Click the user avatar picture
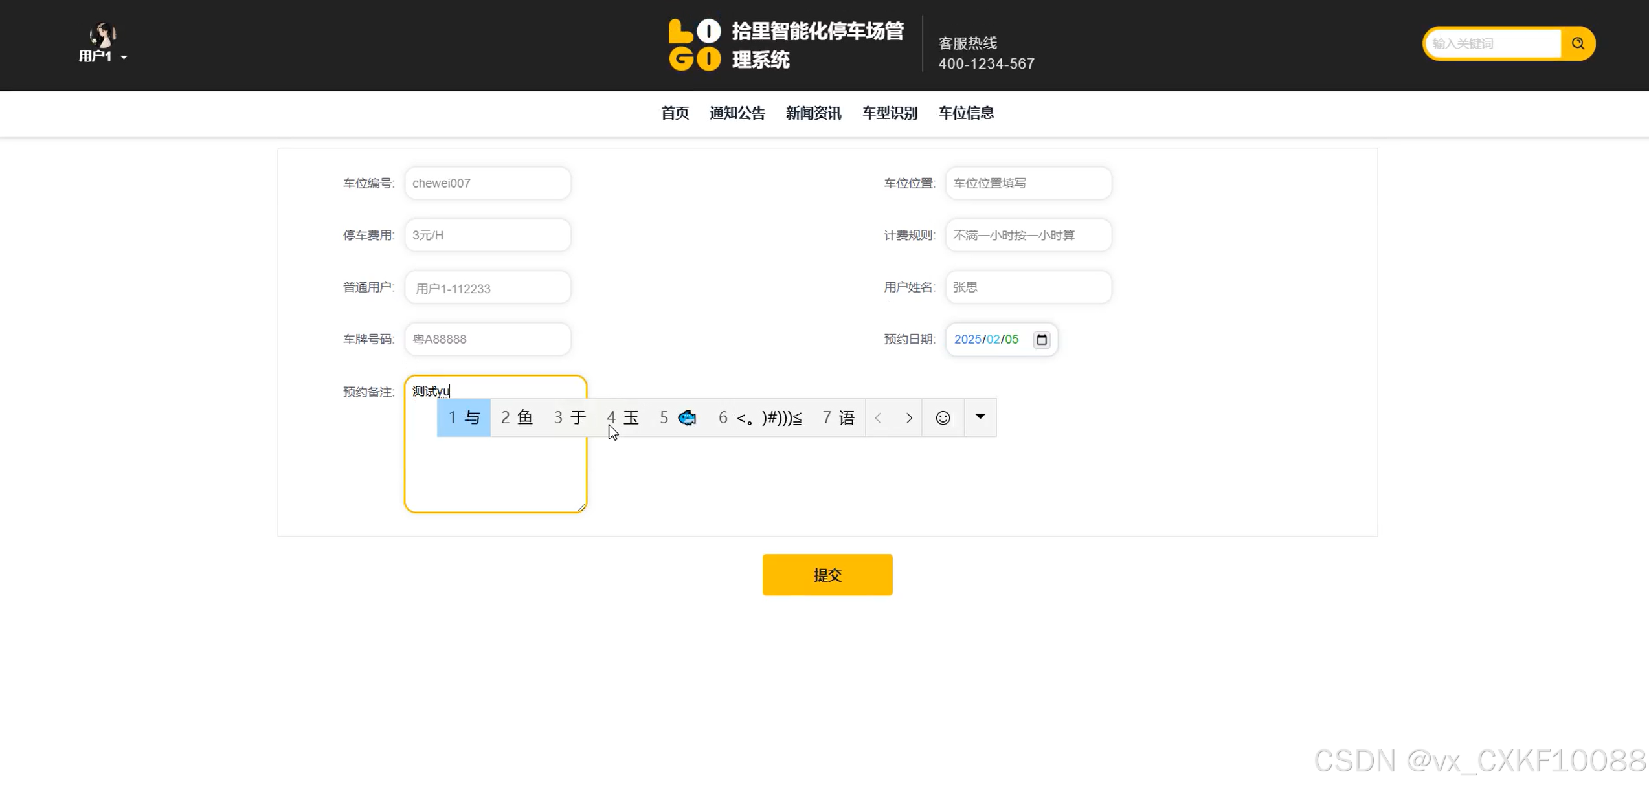The image size is (1649, 787). click(102, 34)
